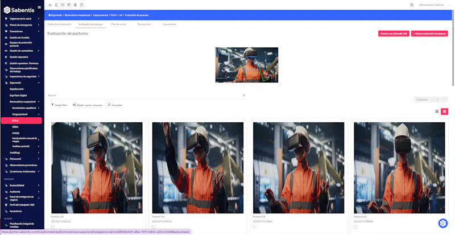
Task: Expand Manipulación manual de cargas arrow
Action: [x=39, y=140]
